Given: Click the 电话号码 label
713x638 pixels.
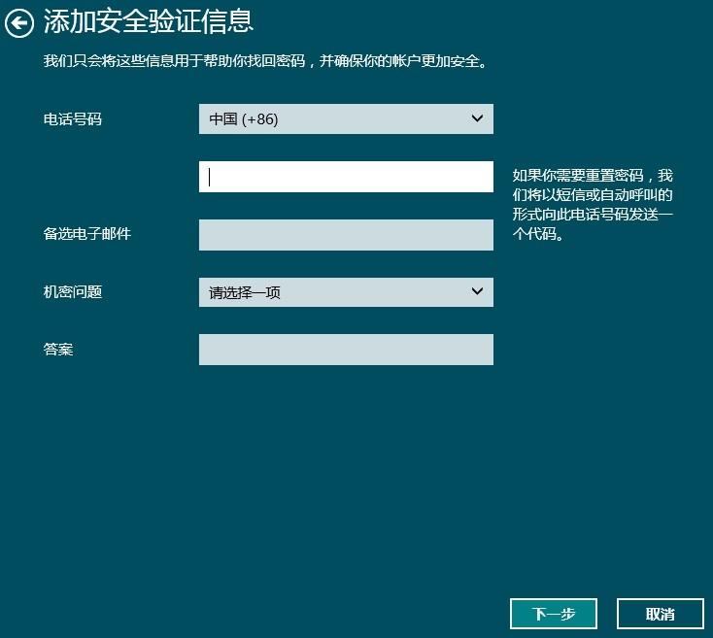Looking at the screenshot, I should (73, 119).
